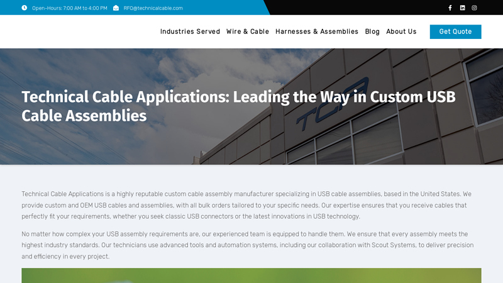Open the Harnesses & Assemblies menu
503x283 pixels.
(317, 31)
